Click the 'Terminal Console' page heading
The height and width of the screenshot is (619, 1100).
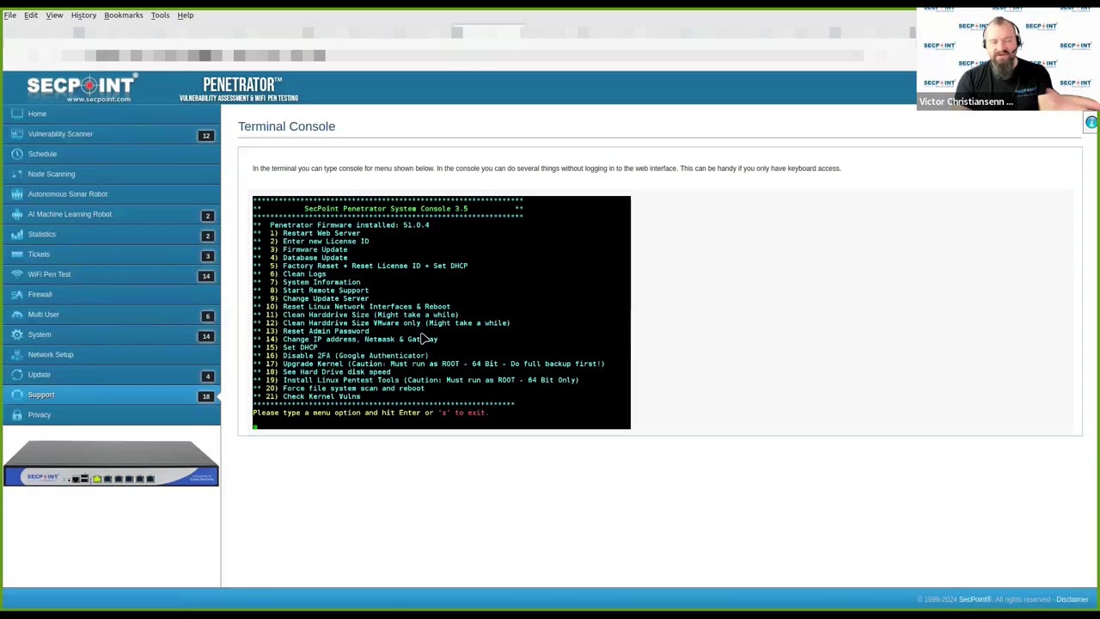point(286,126)
